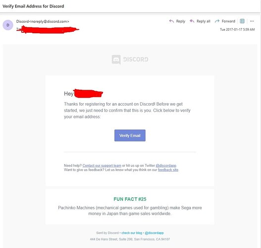Viewport: 261px width, 248px height.
Task: Click the date stamp Tue 2017-01-17 5:59 AM
Action: pos(237,29)
